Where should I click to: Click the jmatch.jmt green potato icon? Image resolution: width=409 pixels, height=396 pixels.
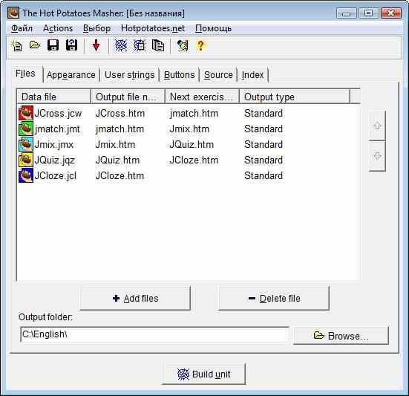click(26, 129)
